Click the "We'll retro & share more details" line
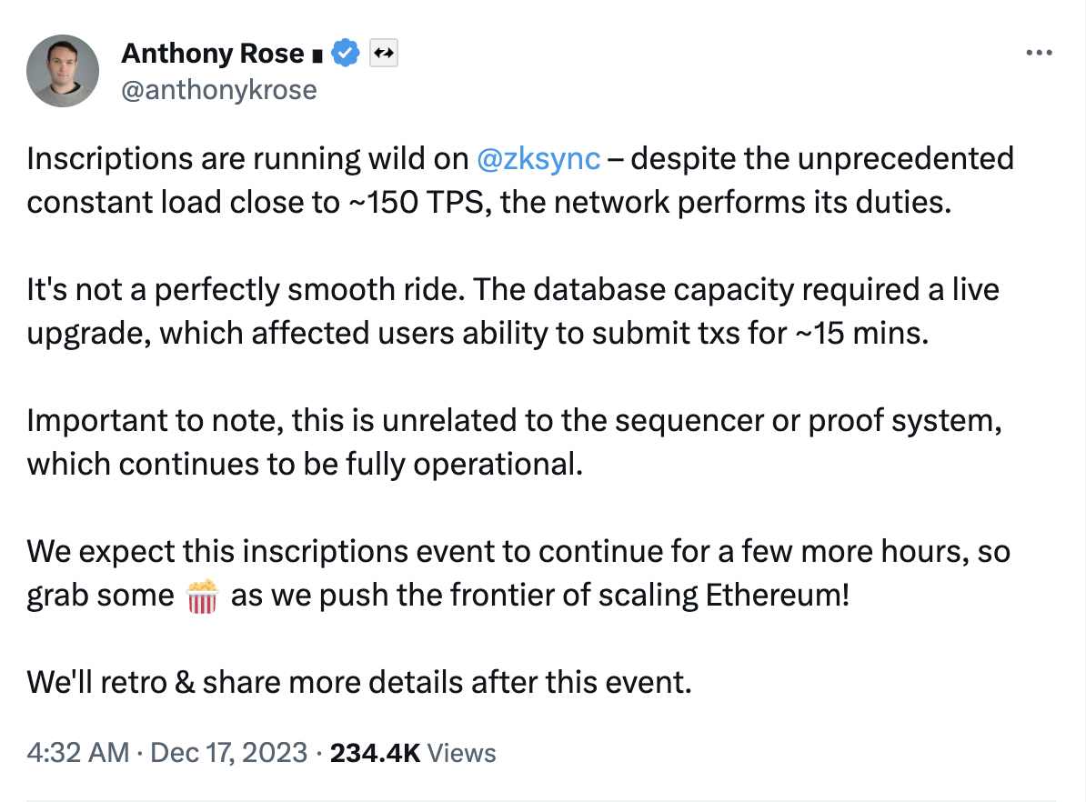Image resolution: width=1086 pixels, height=802 pixels. pyautogui.click(x=359, y=681)
